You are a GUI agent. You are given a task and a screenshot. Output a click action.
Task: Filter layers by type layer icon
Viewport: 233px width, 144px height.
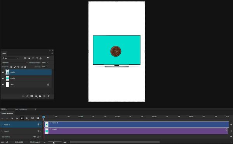point(33,58)
